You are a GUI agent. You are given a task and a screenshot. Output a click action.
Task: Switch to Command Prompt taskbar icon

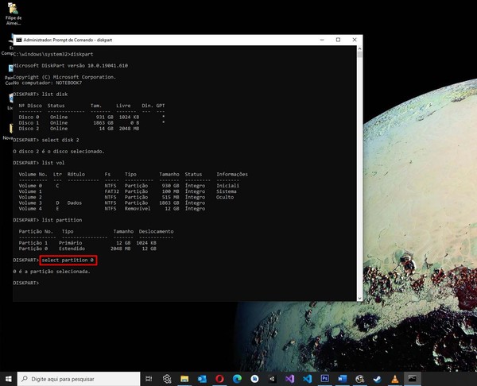click(412, 379)
